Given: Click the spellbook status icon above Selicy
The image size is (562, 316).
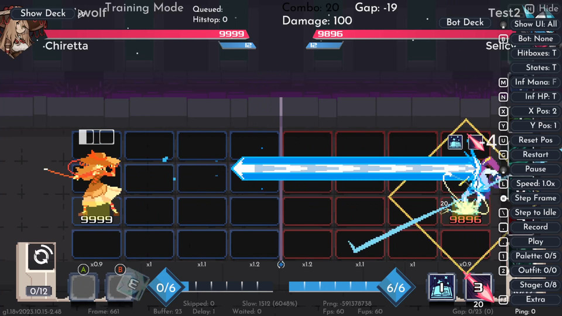Looking at the screenshot, I should click(x=455, y=142).
